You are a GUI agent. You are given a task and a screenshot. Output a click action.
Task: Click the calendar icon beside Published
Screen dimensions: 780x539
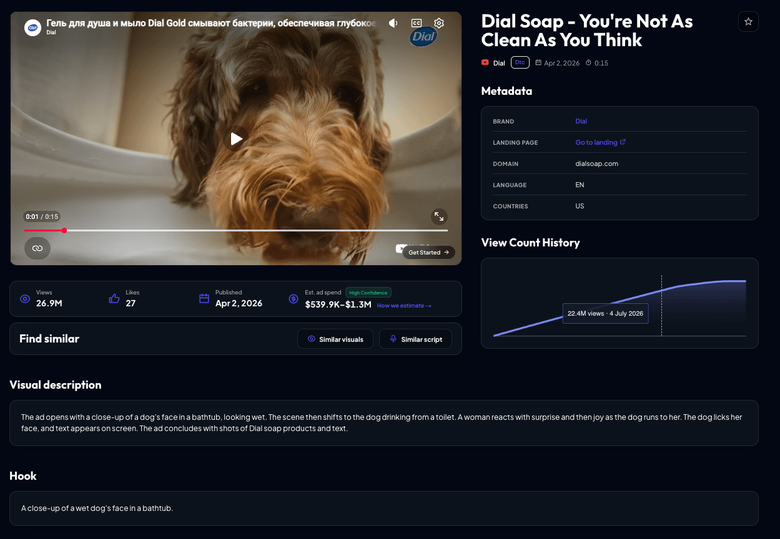(x=204, y=299)
